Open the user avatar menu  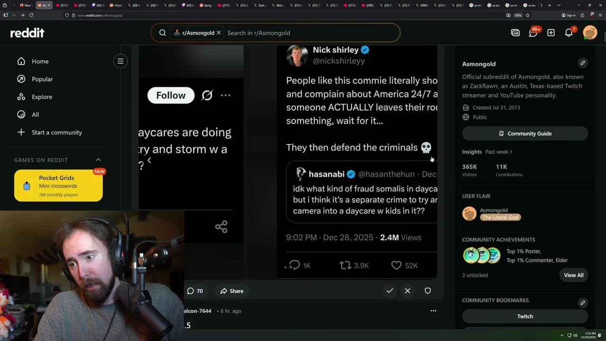click(590, 33)
